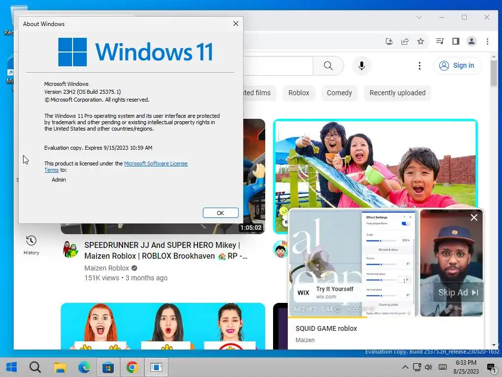
Task: Click the Sign in button
Action: pyautogui.click(x=457, y=66)
